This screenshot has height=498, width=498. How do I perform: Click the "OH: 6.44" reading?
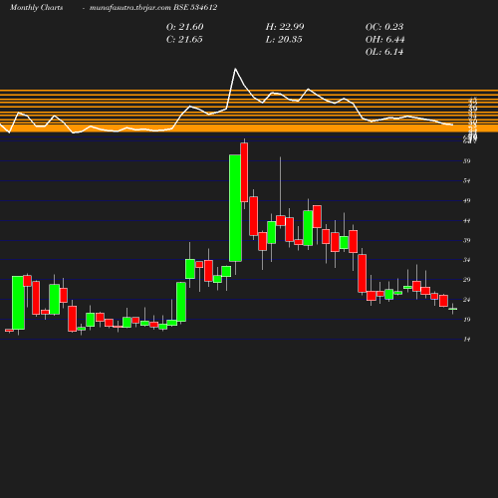click(385, 40)
